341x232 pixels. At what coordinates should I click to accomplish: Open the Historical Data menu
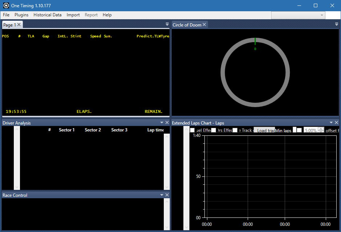(47, 15)
